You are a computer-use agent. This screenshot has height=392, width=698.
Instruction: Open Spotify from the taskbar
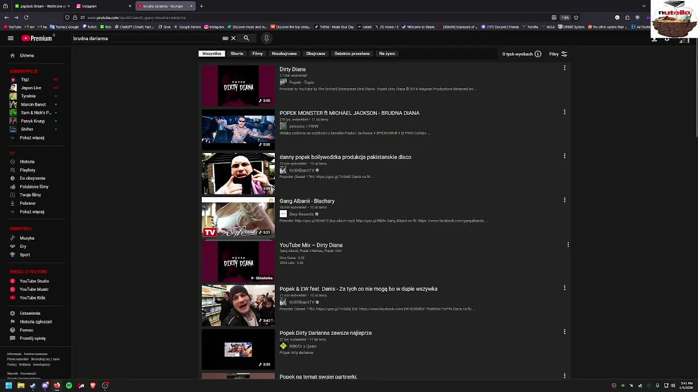(69, 385)
